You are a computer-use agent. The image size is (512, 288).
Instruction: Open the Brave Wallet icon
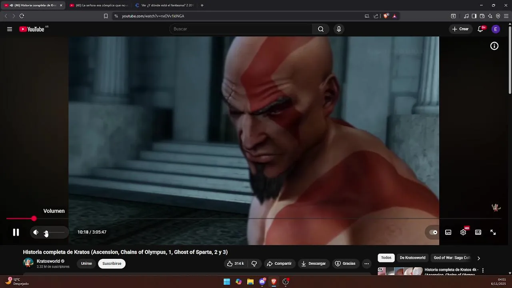(x=482, y=16)
